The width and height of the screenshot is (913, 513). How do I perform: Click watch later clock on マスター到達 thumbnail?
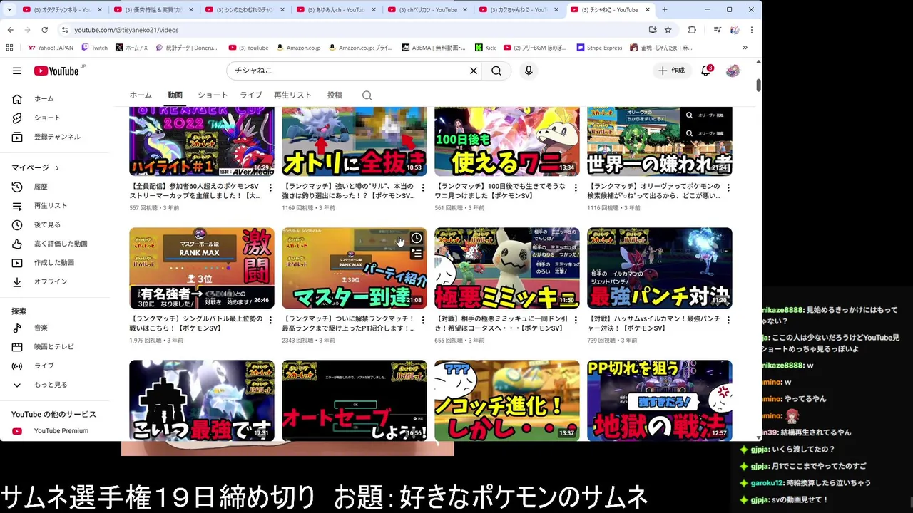click(417, 238)
